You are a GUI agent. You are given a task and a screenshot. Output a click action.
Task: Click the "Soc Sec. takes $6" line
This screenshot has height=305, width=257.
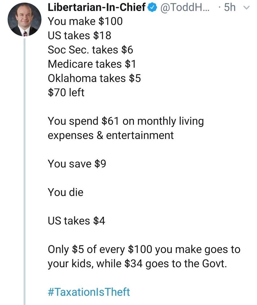click(x=90, y=50)
